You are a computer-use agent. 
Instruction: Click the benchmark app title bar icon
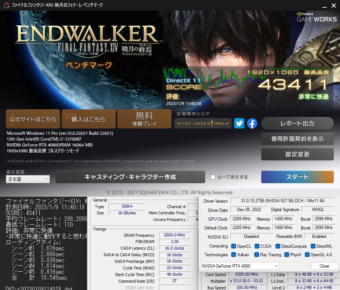click(x=7, y=5)
